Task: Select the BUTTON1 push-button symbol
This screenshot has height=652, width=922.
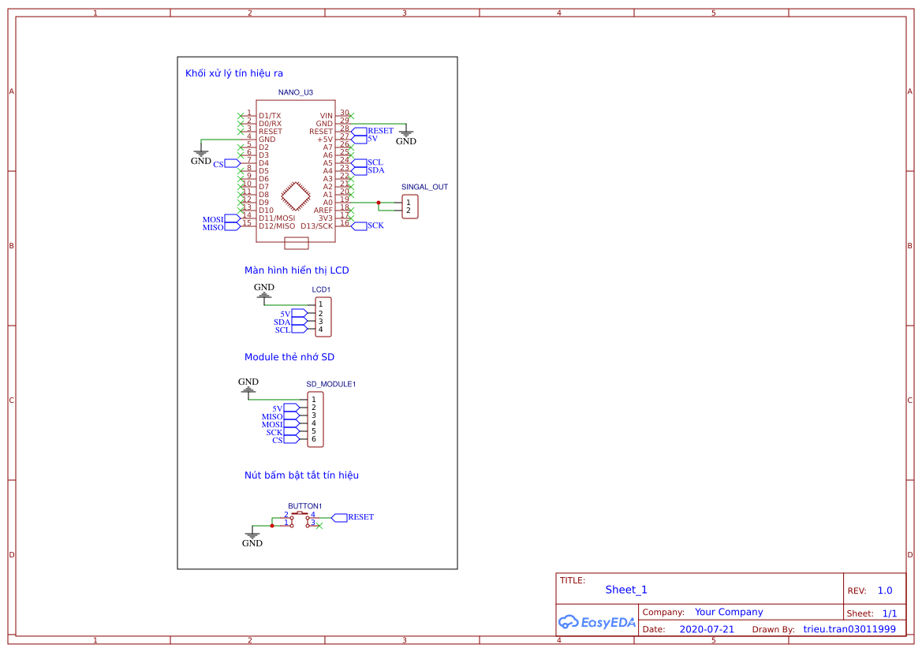Action: [300, 518]
